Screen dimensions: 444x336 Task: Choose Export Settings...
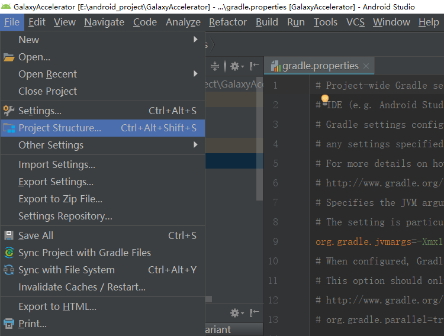pos(102,182)
